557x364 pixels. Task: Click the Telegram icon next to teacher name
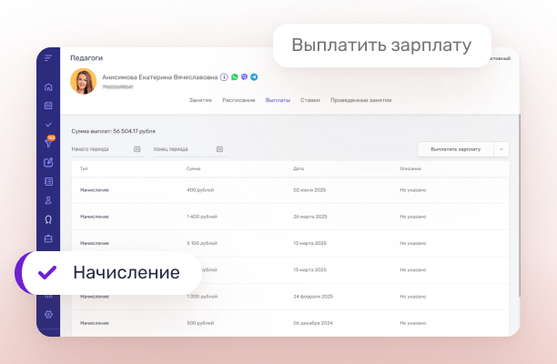(254, 78)
